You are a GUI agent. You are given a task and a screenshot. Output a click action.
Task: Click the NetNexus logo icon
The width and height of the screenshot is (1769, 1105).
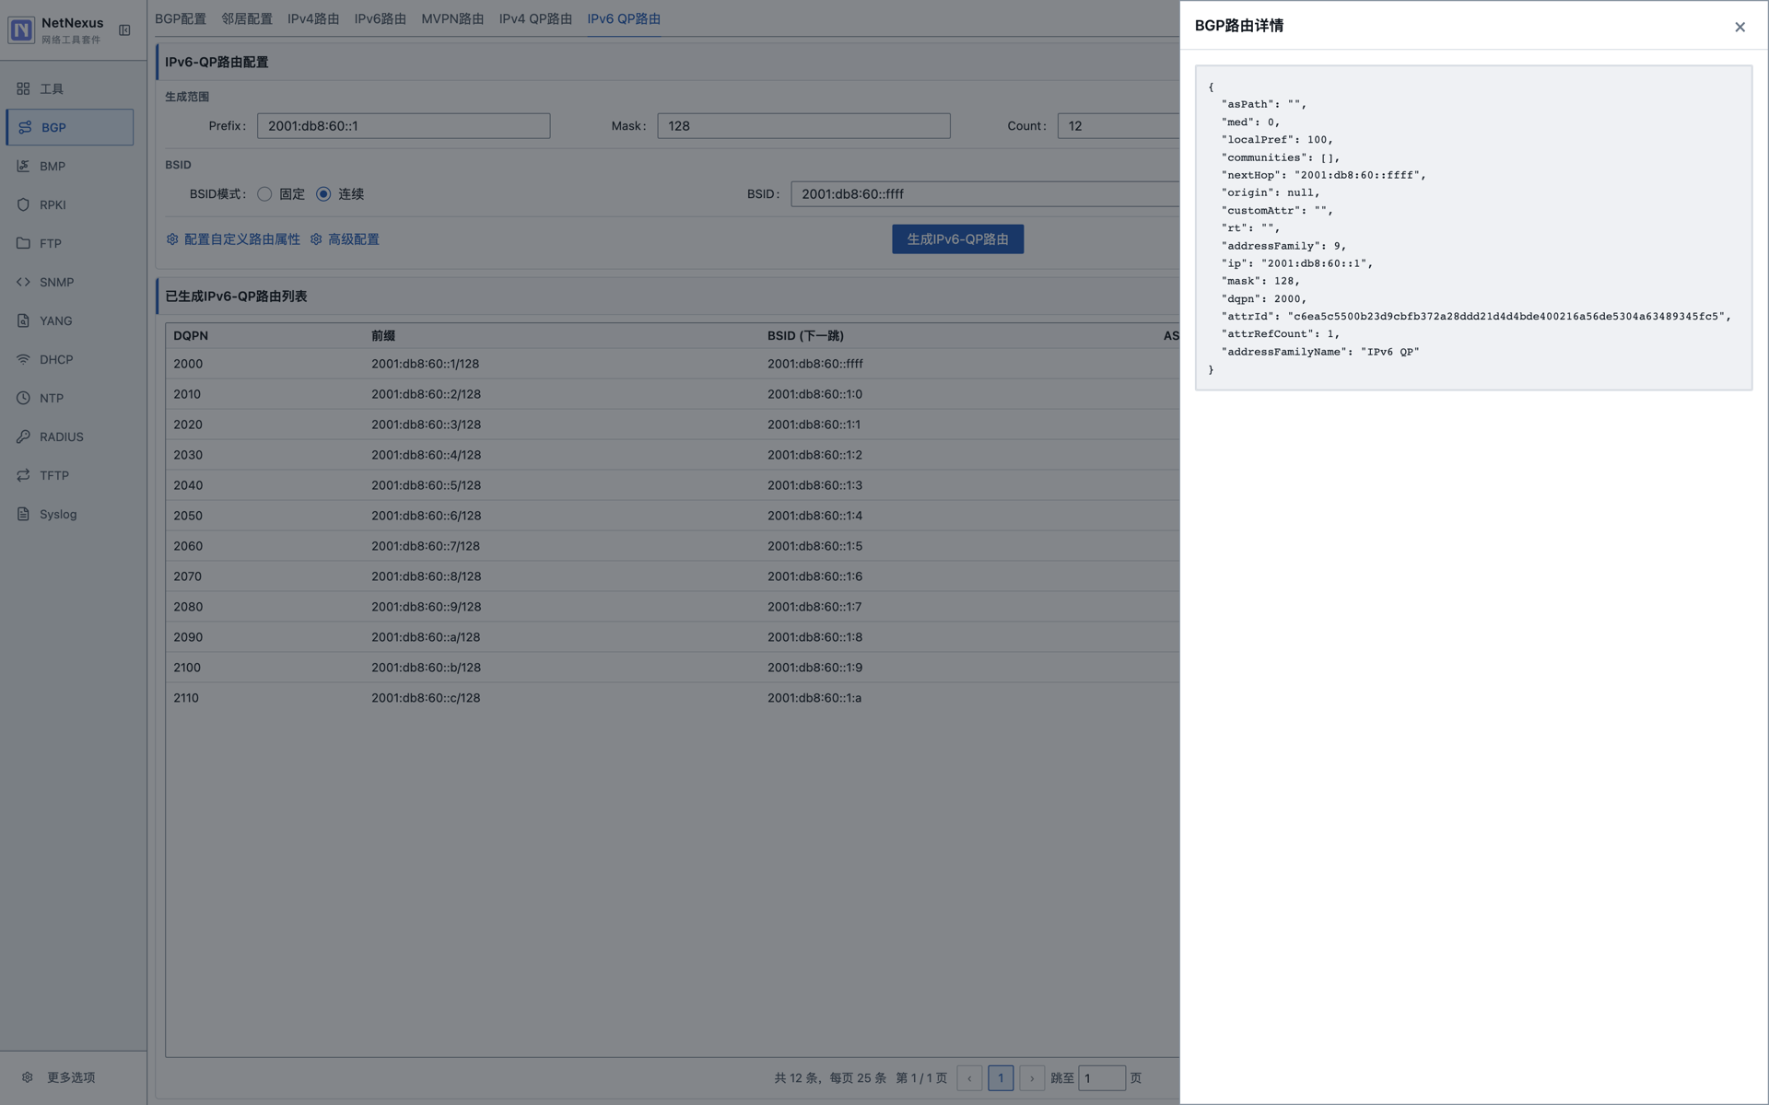click(x=21, y=29)
